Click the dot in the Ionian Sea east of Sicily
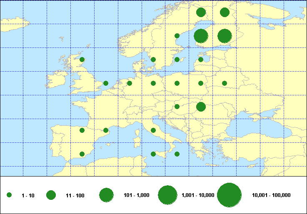Image resolution: width=307 pixels, height=214 pixels. [x=177, y=154]
